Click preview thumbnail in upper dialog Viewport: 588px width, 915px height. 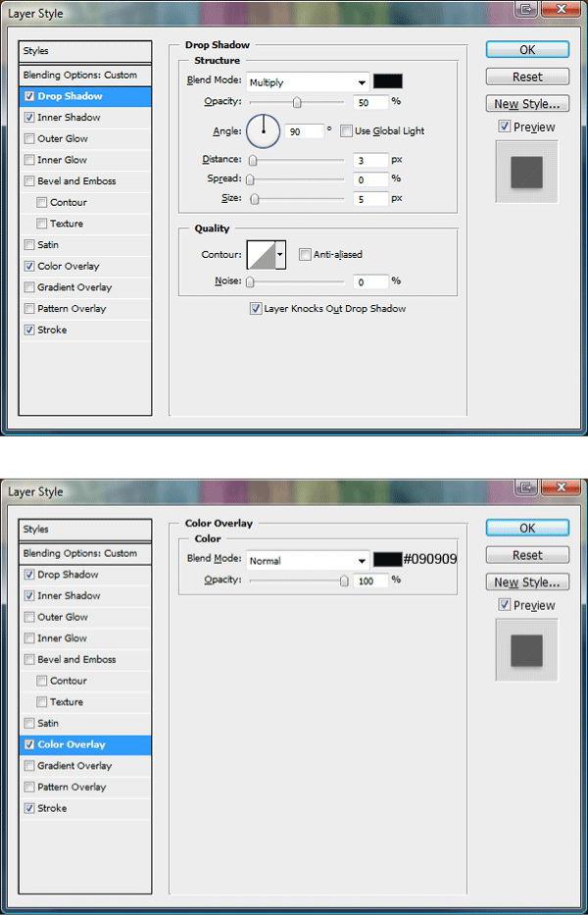(x=527, y=172)
